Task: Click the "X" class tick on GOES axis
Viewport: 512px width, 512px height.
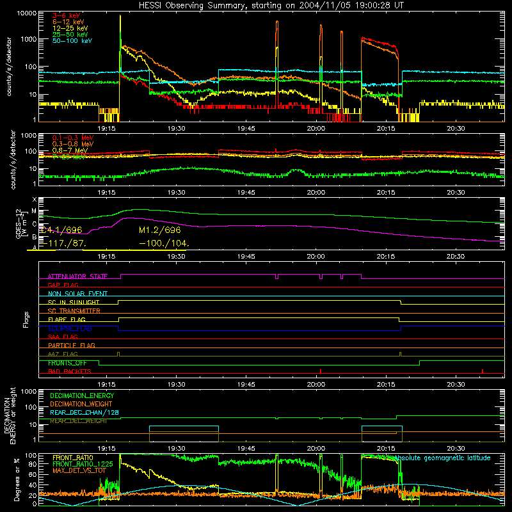Action: (x=35, y=200)
